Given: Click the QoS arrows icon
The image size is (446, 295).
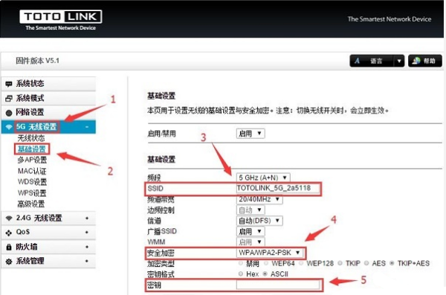Looking at the screenshot, I should pyautogui.click(x=9, y=233).
